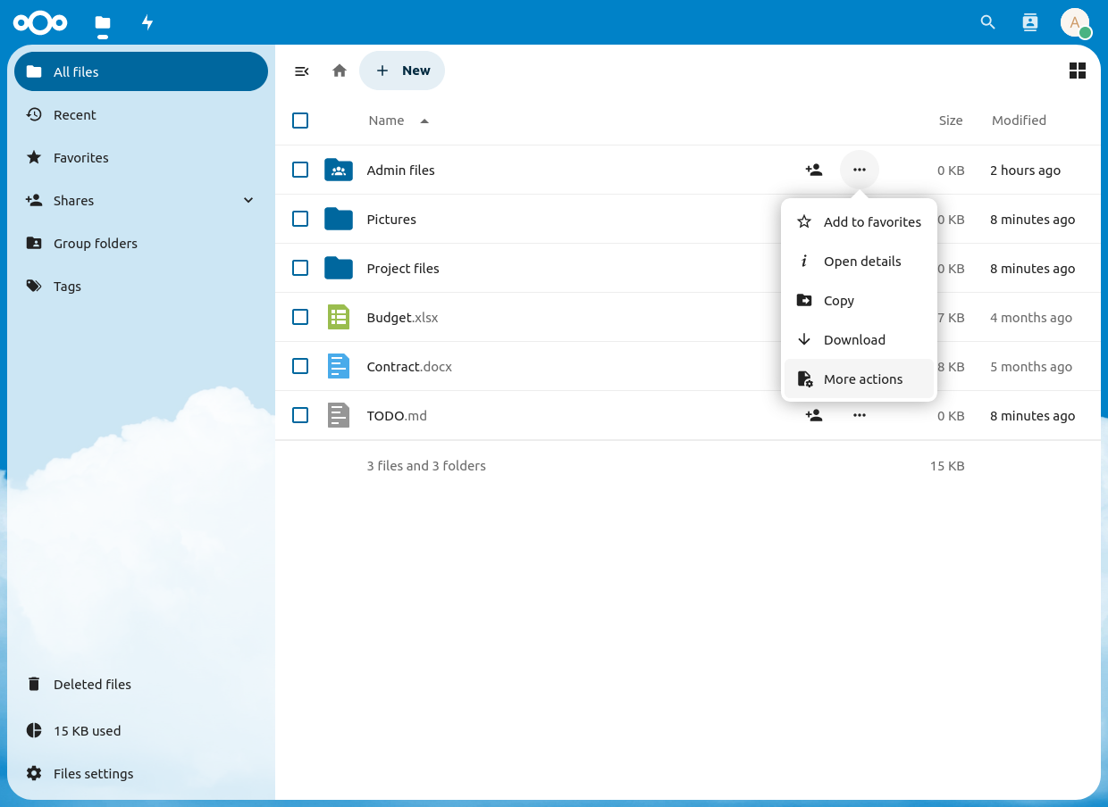1108x807 pixels.
Task: Open the Project files folder name
Action: [x=403, y=268]
